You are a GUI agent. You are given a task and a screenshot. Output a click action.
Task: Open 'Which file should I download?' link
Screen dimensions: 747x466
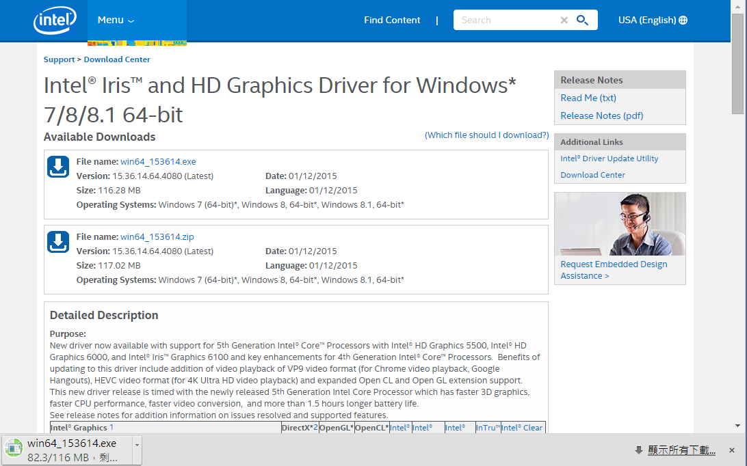click(x=486, y=135)
